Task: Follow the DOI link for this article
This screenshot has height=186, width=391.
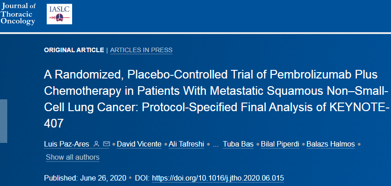Action: (x=218, y=178)
